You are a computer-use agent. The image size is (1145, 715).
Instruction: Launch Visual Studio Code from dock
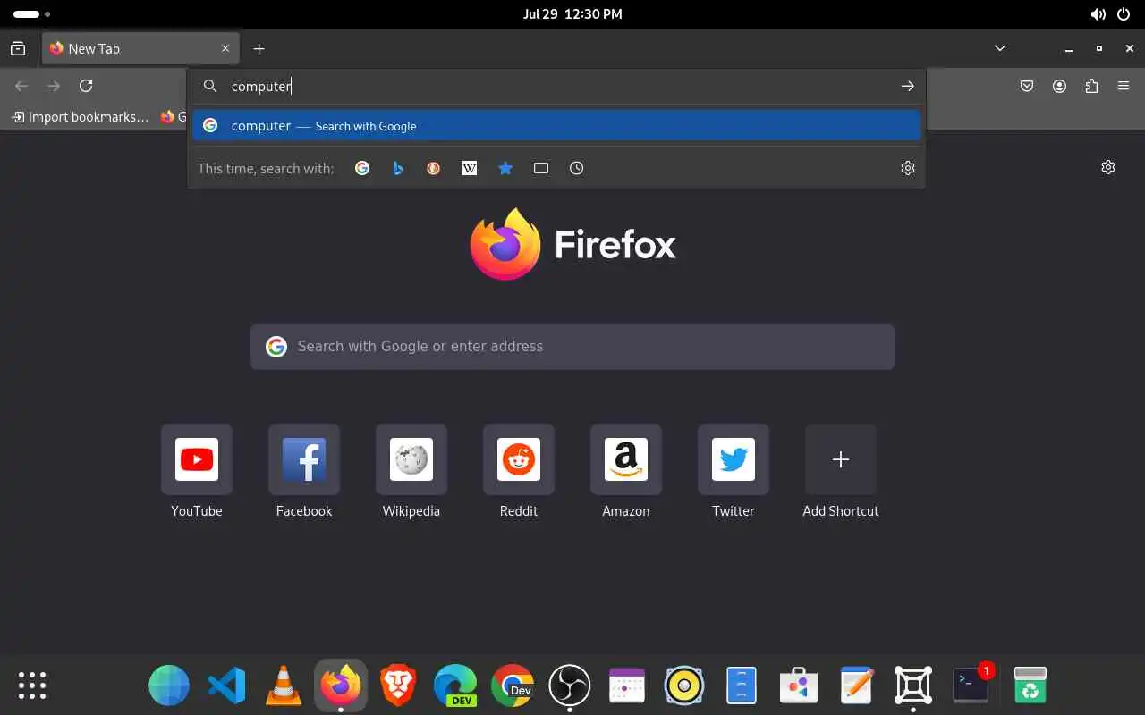point(226,686)
